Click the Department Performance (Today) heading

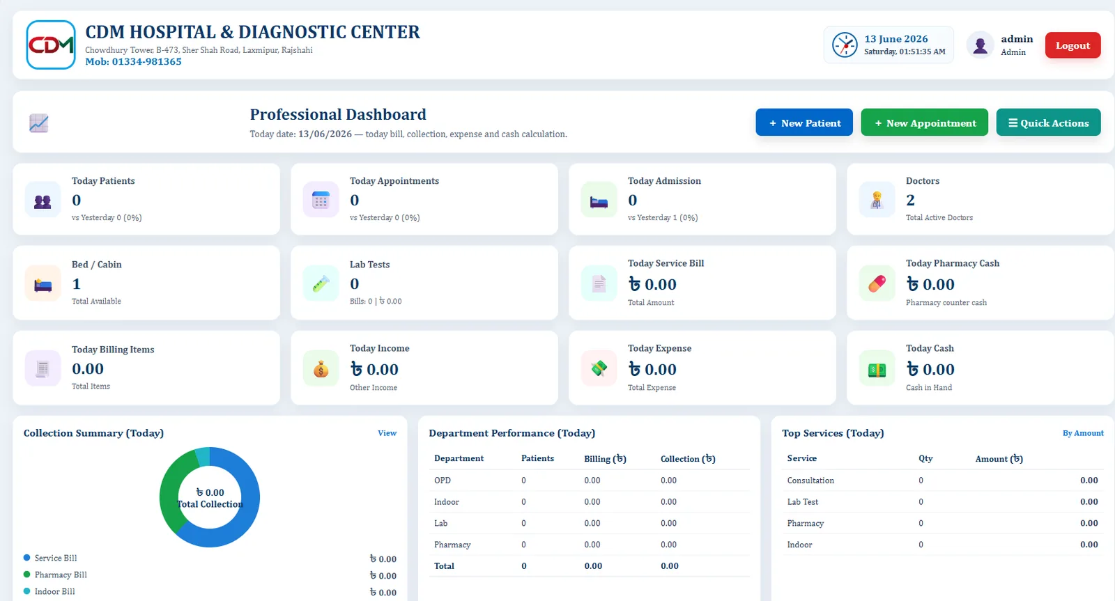point(512,433)
